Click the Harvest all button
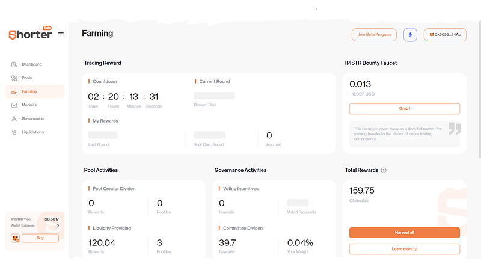The image size is (481, 270). tap(404, 233)
